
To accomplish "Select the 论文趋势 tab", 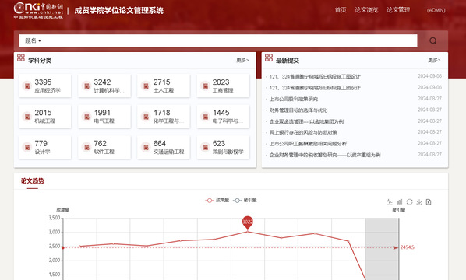I will 33,180.
